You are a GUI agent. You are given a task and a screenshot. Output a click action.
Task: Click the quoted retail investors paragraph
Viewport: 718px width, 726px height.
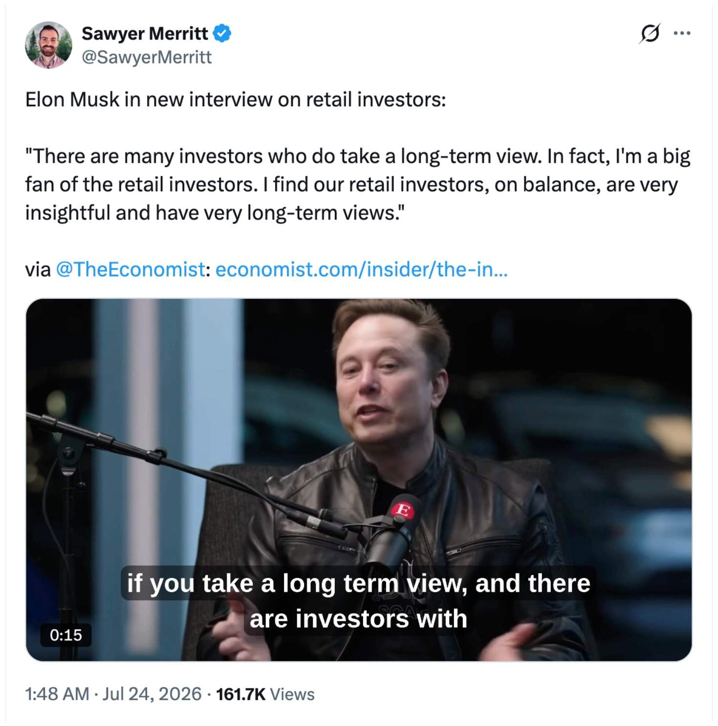(358, 184)
